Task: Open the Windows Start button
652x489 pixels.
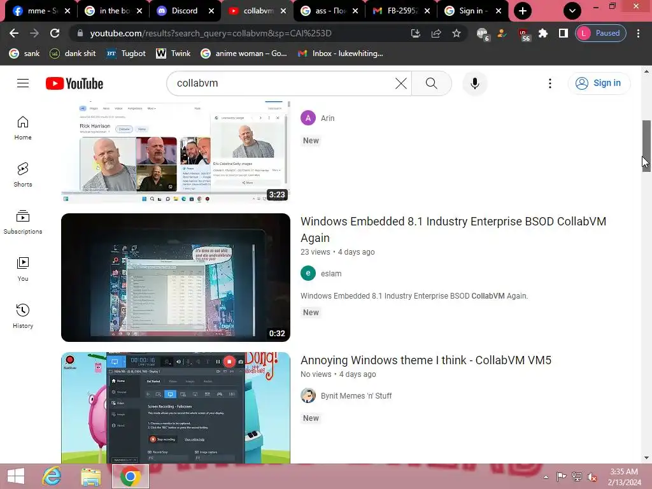Action: (x=16, y=476)
